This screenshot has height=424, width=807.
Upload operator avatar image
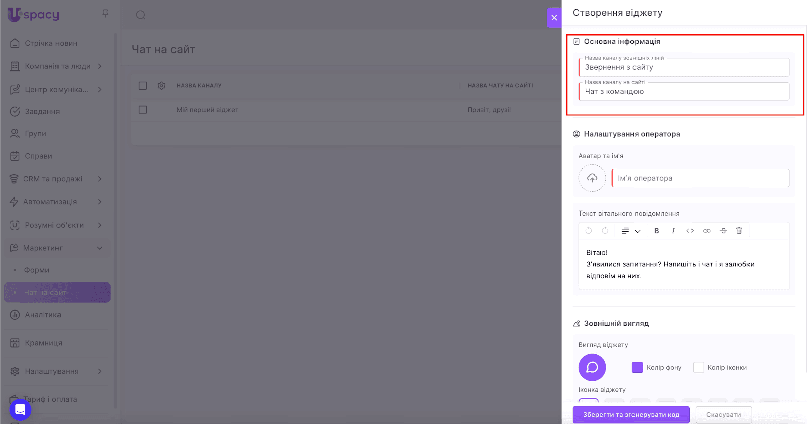[x=592, y=178]
